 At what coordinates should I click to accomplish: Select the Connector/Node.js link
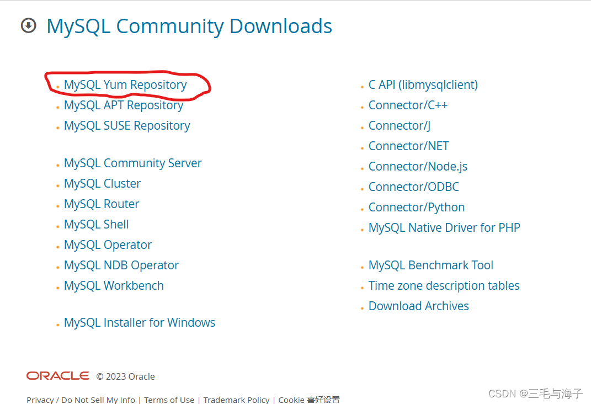[x=418, y=166]
